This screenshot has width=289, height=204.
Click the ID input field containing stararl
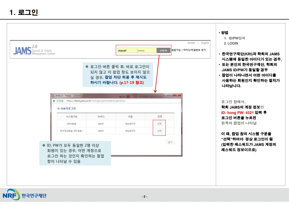[x=127, y=50]
